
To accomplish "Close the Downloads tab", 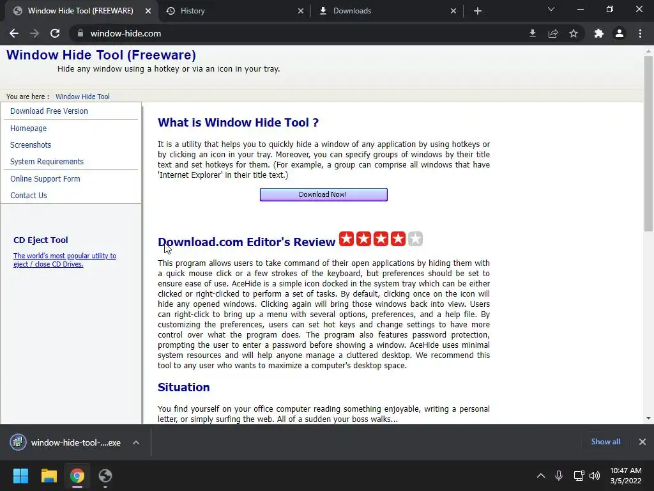I will point(453,11).
